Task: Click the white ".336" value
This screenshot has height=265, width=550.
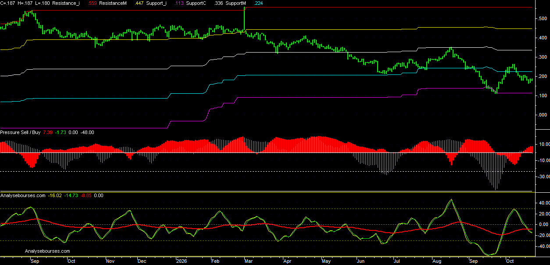Action: coord(218,3)
